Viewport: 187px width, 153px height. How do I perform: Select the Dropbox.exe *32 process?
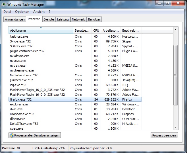75,114
